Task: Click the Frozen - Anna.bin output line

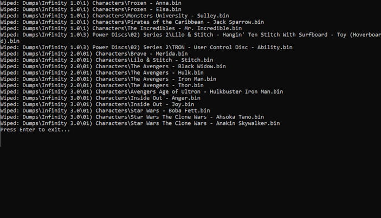Action: (91, 3)
